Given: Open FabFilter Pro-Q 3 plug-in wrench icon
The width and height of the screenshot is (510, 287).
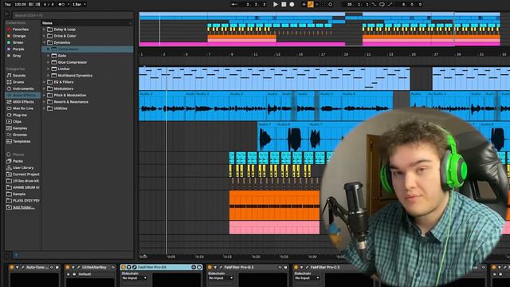Looking at the screenshot, I should [220, 267].
